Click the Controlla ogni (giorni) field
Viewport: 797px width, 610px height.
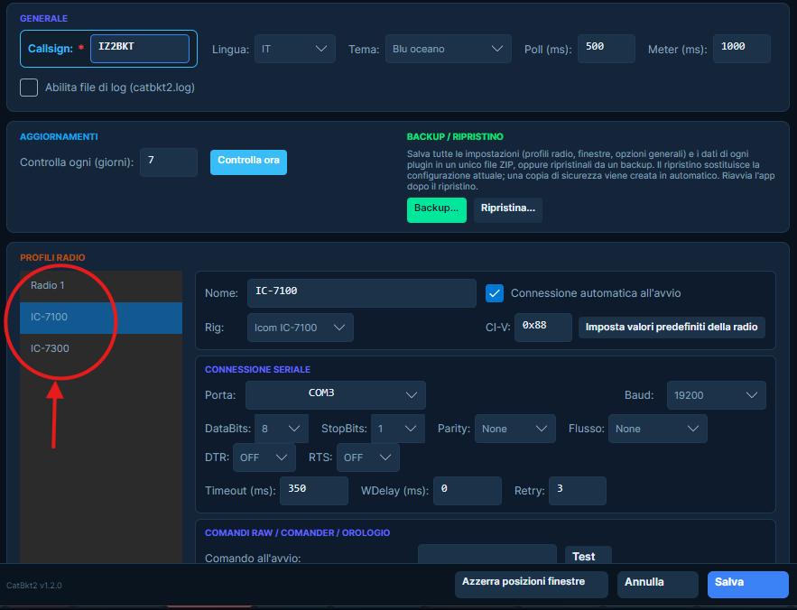(169, 162)
